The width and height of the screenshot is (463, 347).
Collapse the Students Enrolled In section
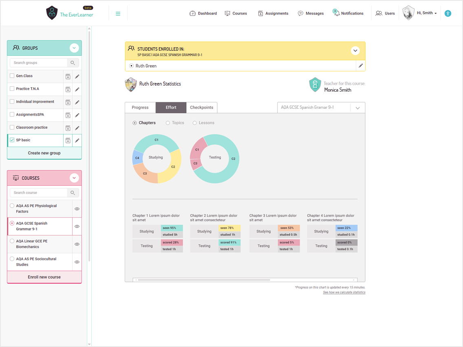tap(355, 51)
